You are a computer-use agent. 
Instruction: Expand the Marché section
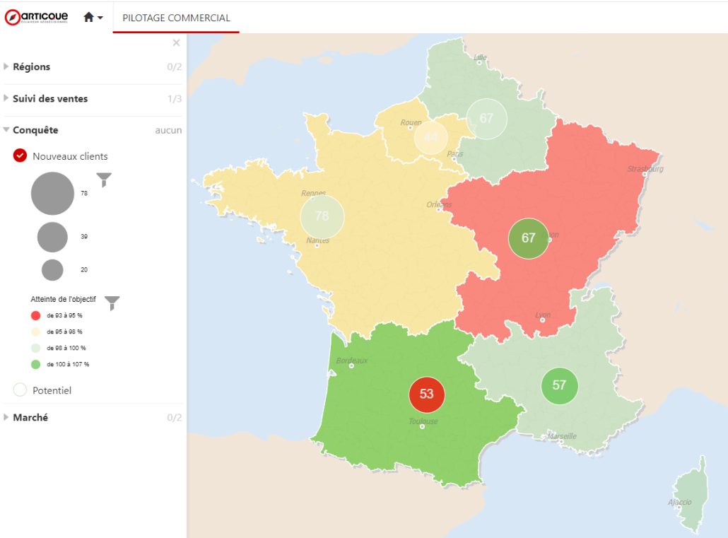pyautogui.click(x=30, y=418)
